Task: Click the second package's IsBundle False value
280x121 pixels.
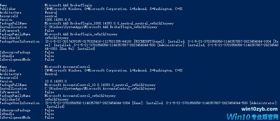Action: 49,114
